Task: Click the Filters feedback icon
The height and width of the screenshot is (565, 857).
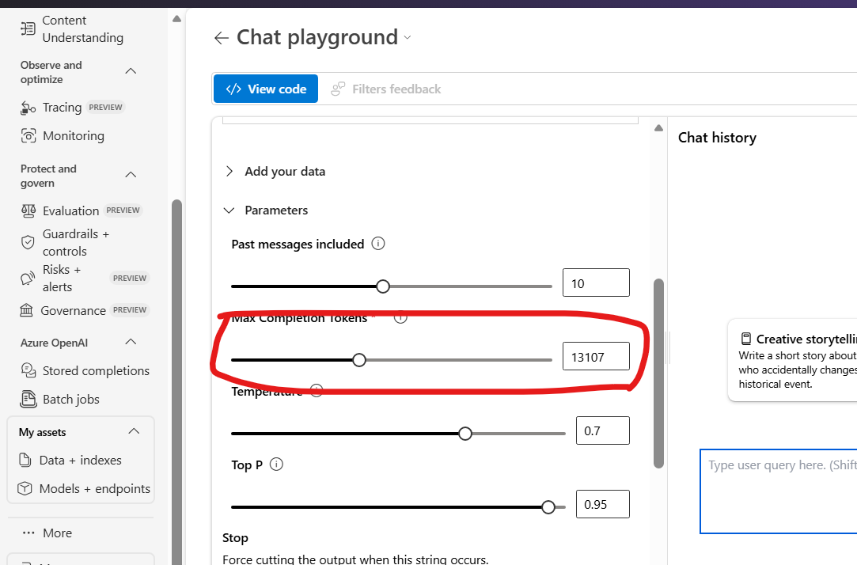Action: [339, 89]
